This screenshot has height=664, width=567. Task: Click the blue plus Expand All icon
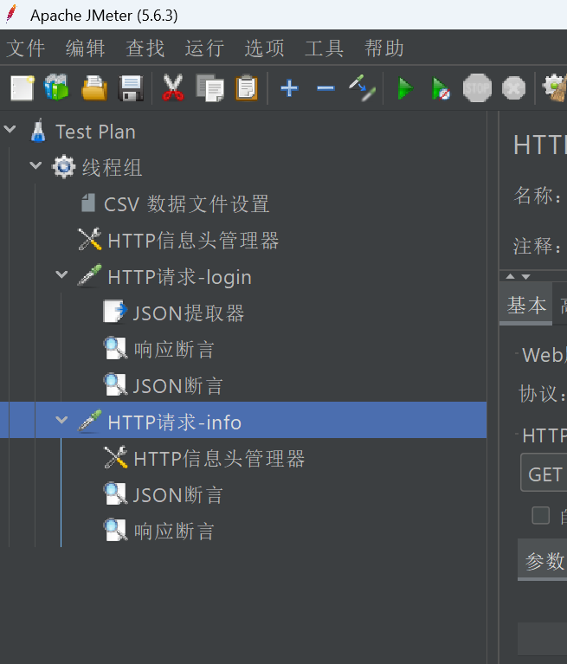(x=289, y=88)
